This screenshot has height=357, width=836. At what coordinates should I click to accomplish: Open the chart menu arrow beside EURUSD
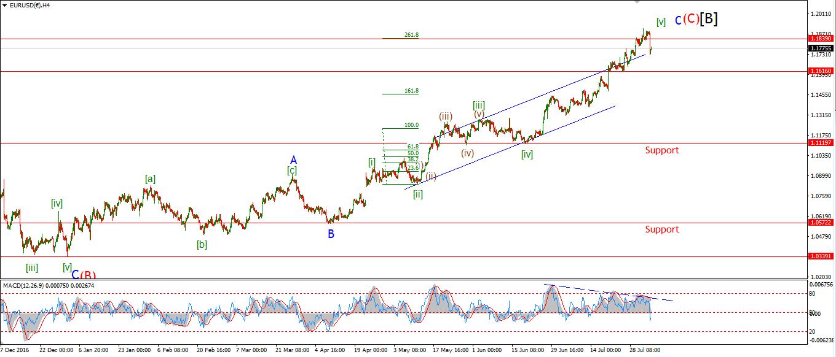coord(5,5)
